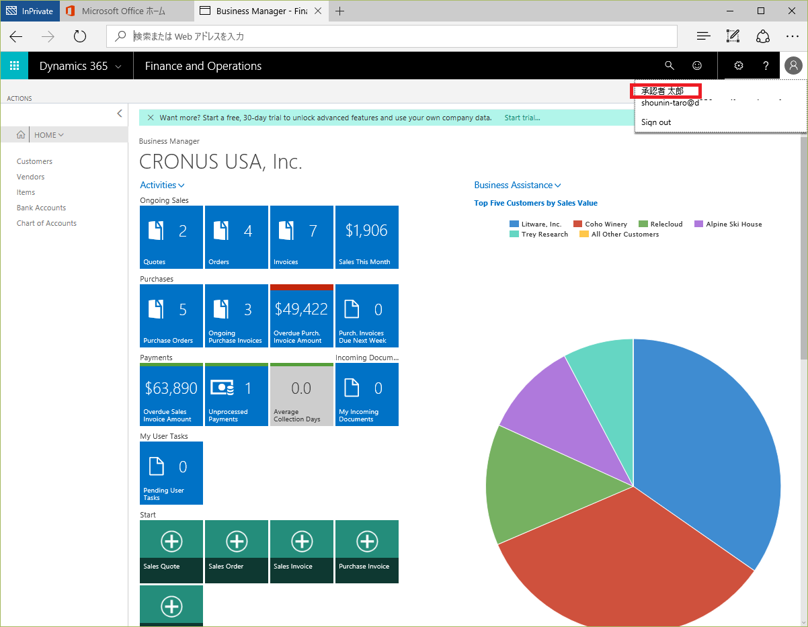Screen dimensions: 808x627
Task: Open Items in the navigation pane
Action: (26, 192)
